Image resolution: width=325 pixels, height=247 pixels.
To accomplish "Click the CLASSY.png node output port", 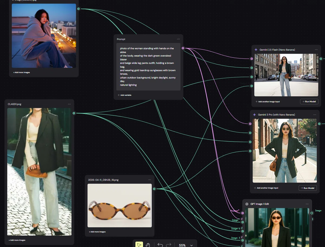I will (74, 113).
